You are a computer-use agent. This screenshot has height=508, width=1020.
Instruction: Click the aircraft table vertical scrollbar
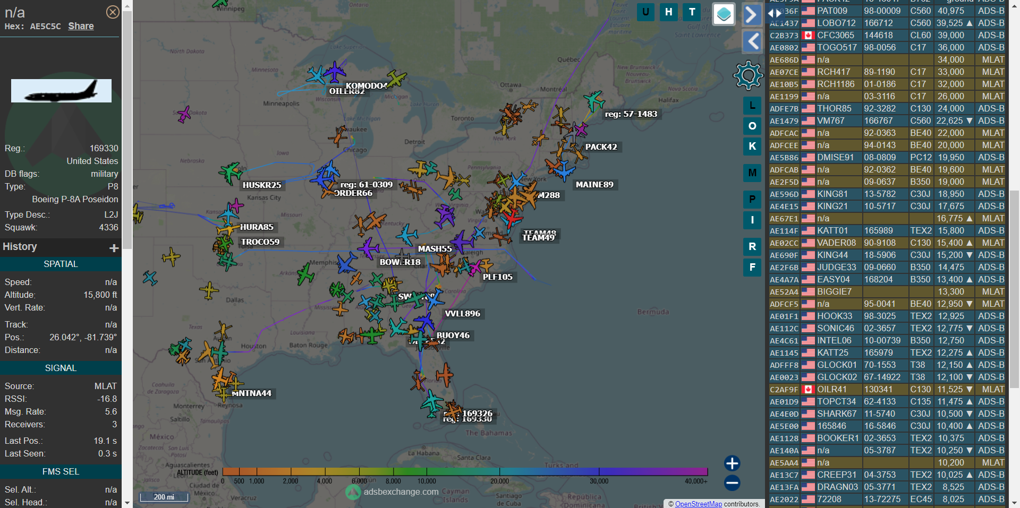click(1014, 289)
